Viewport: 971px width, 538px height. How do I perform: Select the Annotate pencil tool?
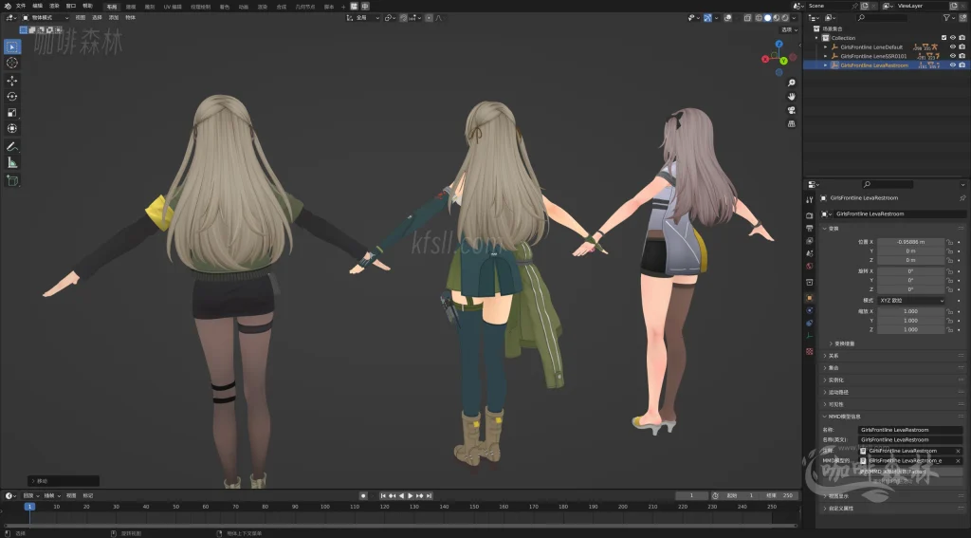click(11, 147)
